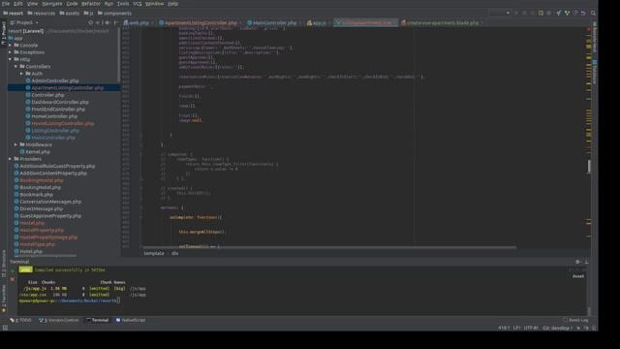Select GuestApproveProperty.php in the project tree
This screenshot has width=620, height=349.
[50, 216]
